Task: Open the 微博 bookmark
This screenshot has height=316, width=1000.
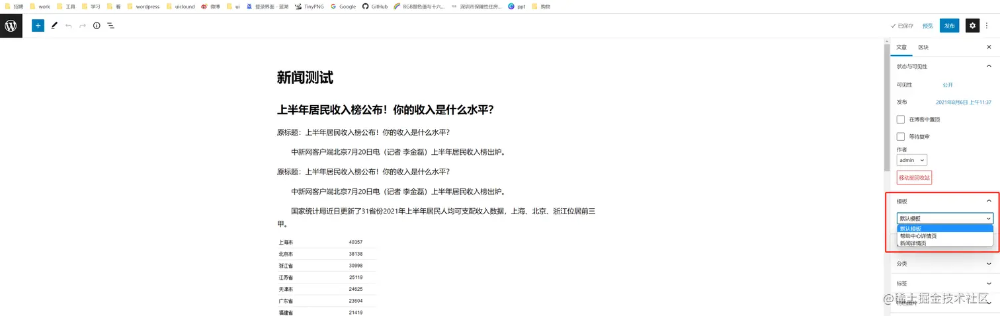Action: [x=211, y=6]
